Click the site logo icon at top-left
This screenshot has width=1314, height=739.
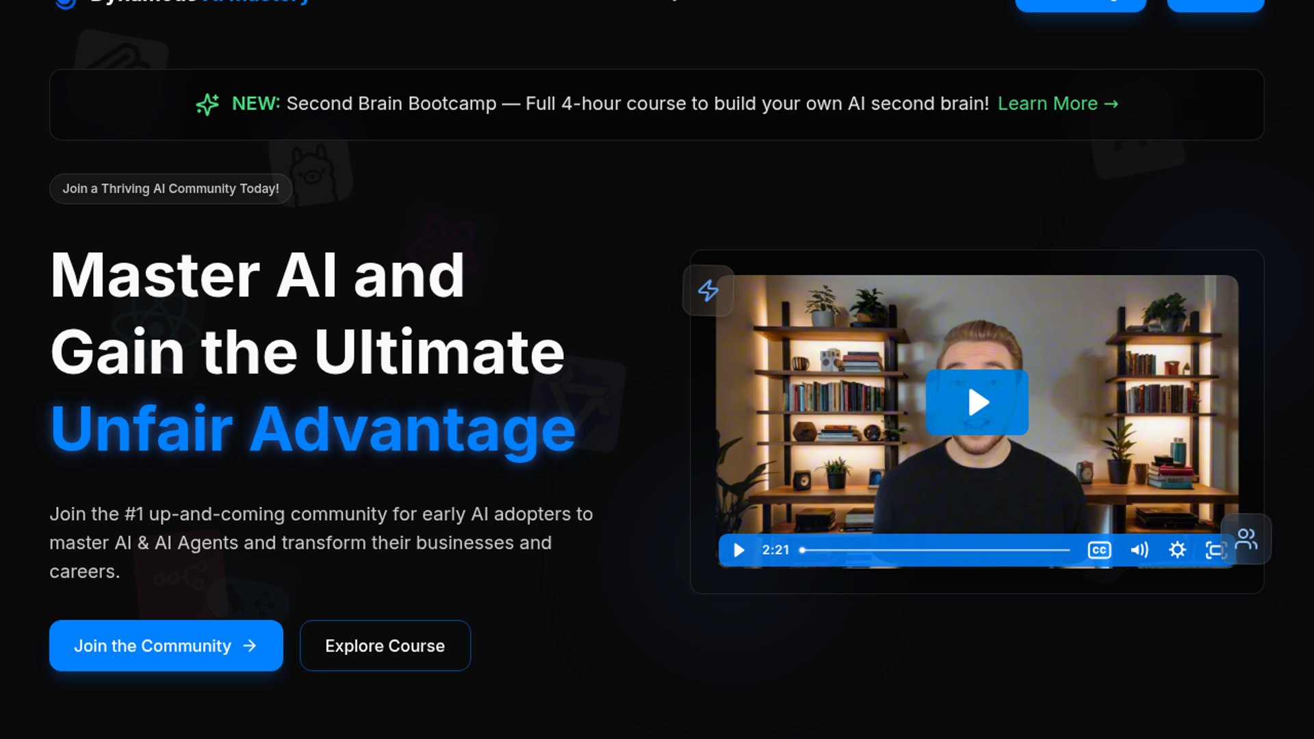coord(66,3)
